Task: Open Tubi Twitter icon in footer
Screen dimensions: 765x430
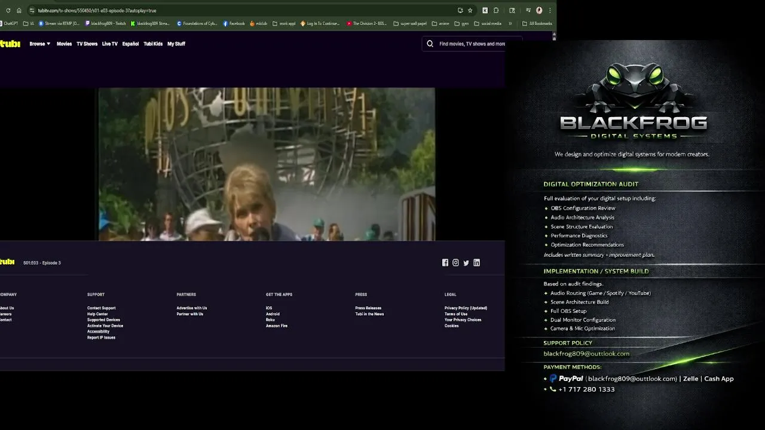Action: 466,263
